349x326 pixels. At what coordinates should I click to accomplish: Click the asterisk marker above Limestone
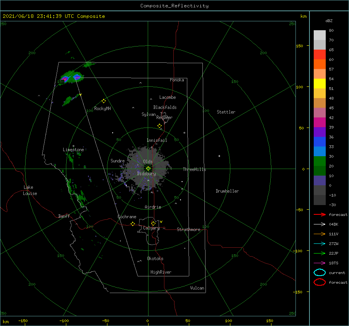[x=73, y=146]
